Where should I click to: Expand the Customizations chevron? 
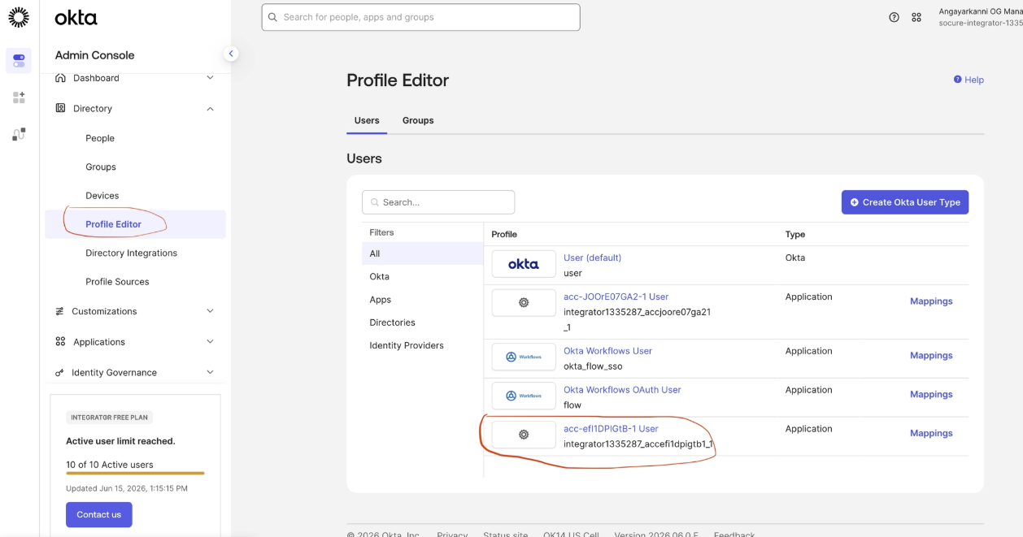click(x=210, y=311)
